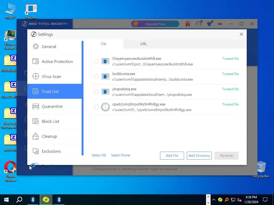Close the Settings dialog
The height and width of the screenshot is (205, 274).
coord(241,34)
